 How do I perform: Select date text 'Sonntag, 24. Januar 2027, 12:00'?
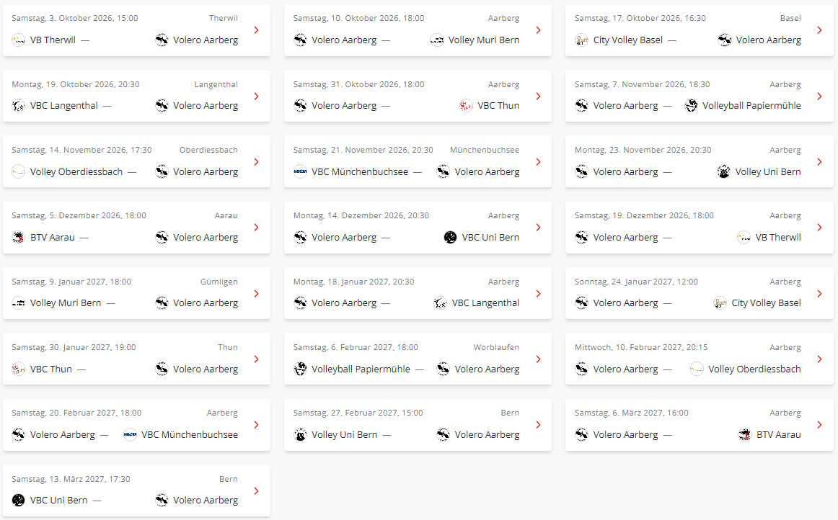click(x=636, y=282)
